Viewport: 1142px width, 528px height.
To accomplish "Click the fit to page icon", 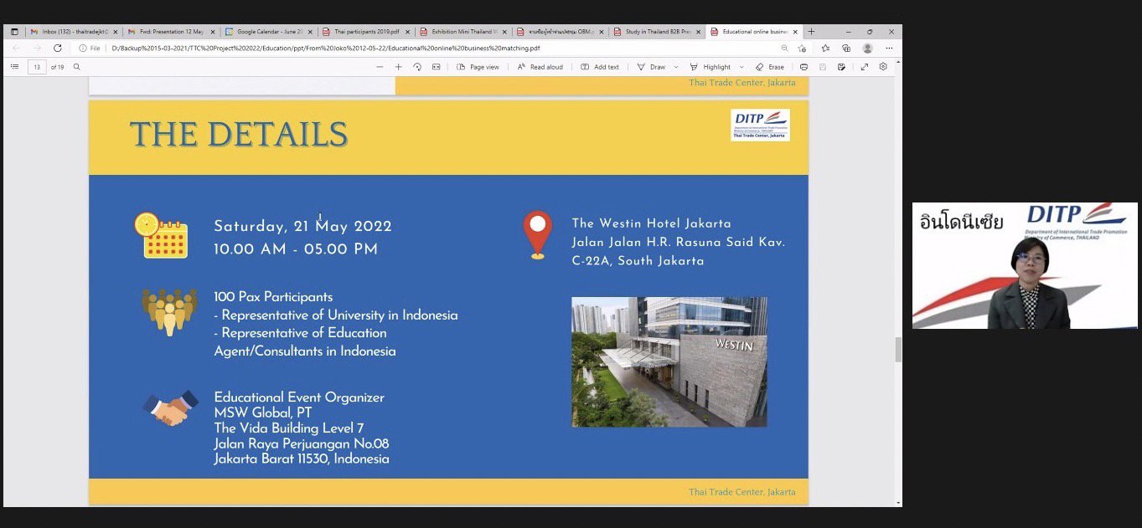I will 436,67.
